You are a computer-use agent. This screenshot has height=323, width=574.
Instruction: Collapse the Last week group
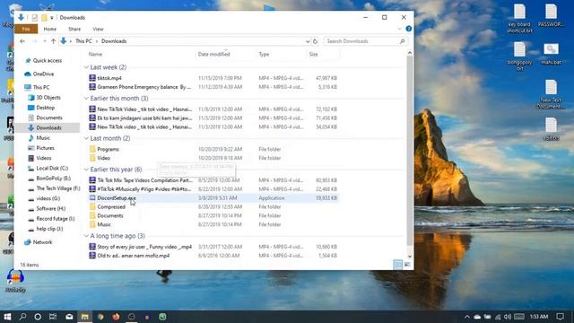[86, 67]
